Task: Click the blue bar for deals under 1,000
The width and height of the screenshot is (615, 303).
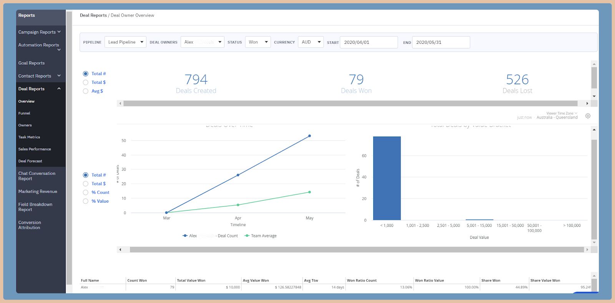Action: (x=387, y=178)
